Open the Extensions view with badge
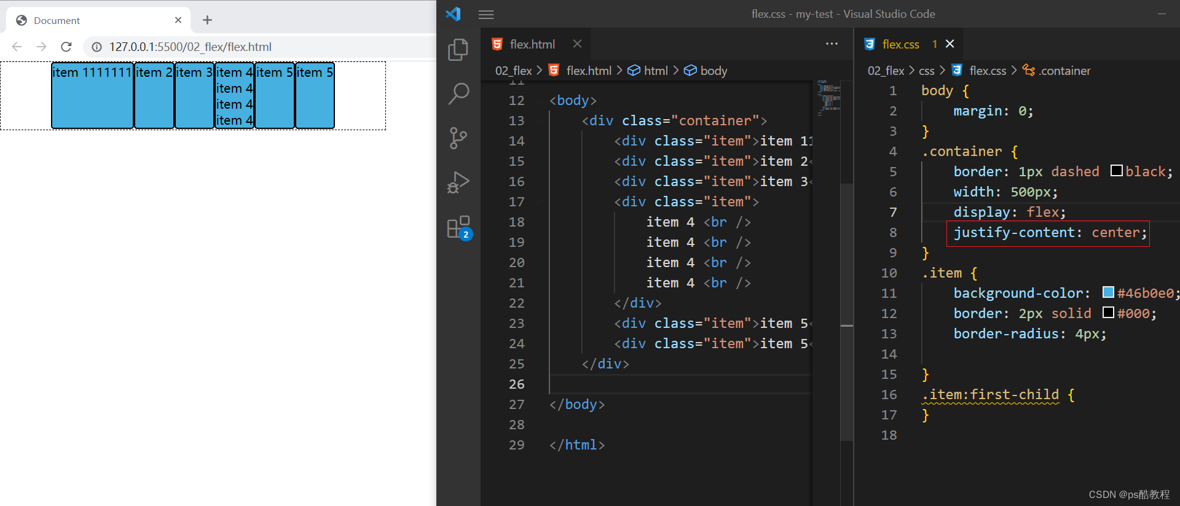1180x506 pixels. click(459, 228)
